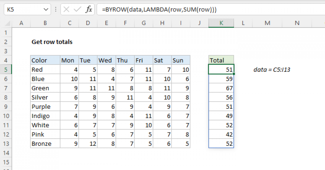Image resolution: width=325 pixels, height=170 pixels.
Task: Click the 'Wed' header cell
Action: tap(106, 60)
